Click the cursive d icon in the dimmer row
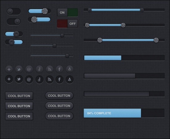Image resolution: width=170 pixels, height=139 pixels. point(39,69)
